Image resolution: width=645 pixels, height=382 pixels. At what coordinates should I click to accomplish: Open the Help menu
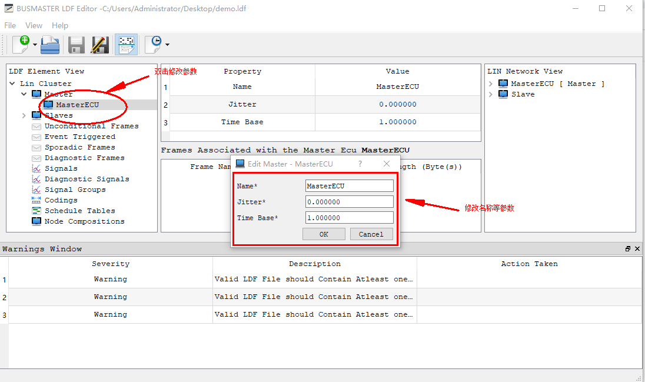point(60,25)
